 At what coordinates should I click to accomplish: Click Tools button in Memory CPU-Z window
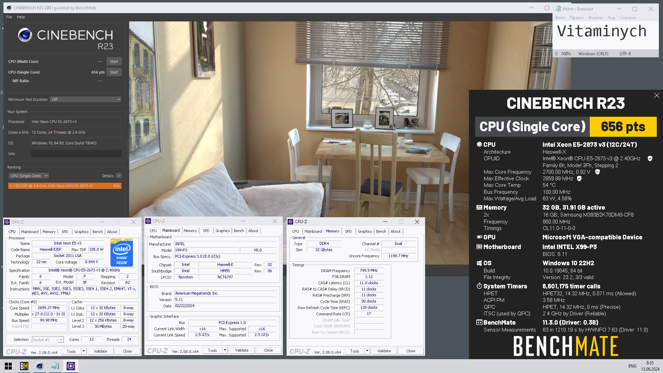(x=355, y=351)
